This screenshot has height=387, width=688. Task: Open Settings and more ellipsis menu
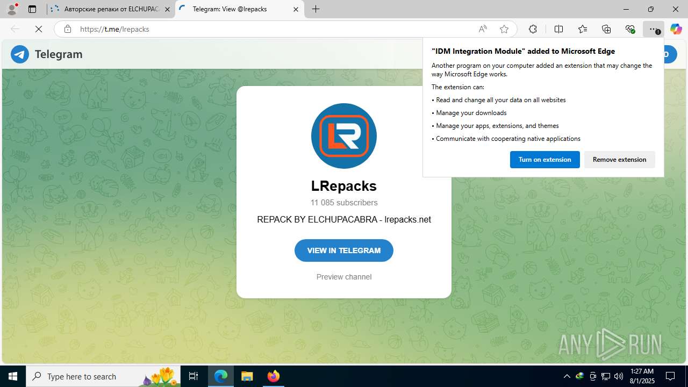coord(653,29)
